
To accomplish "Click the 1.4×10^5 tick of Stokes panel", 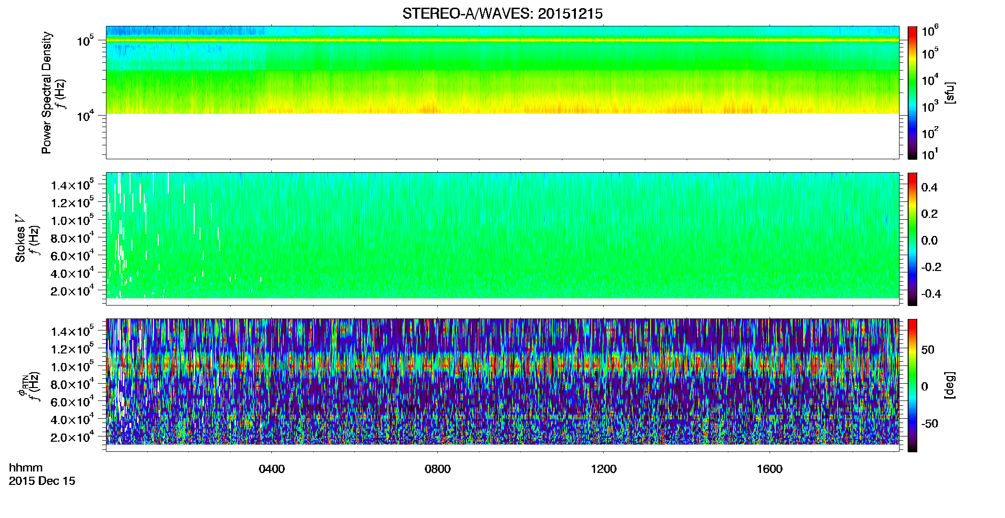I will pyautogui.click(x=72, y=184).
